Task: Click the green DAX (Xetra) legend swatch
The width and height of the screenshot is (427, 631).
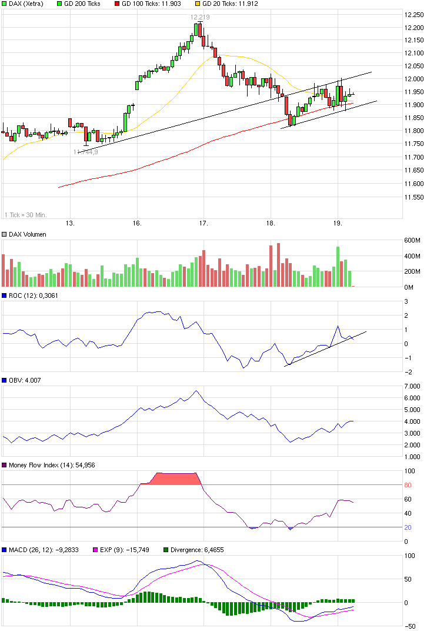Action: [x=5, y=4]
